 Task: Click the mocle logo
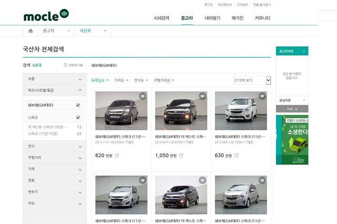(x=46, y=15)
